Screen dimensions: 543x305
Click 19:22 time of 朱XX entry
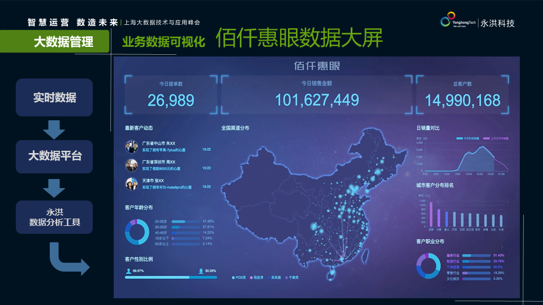[206, 149]
